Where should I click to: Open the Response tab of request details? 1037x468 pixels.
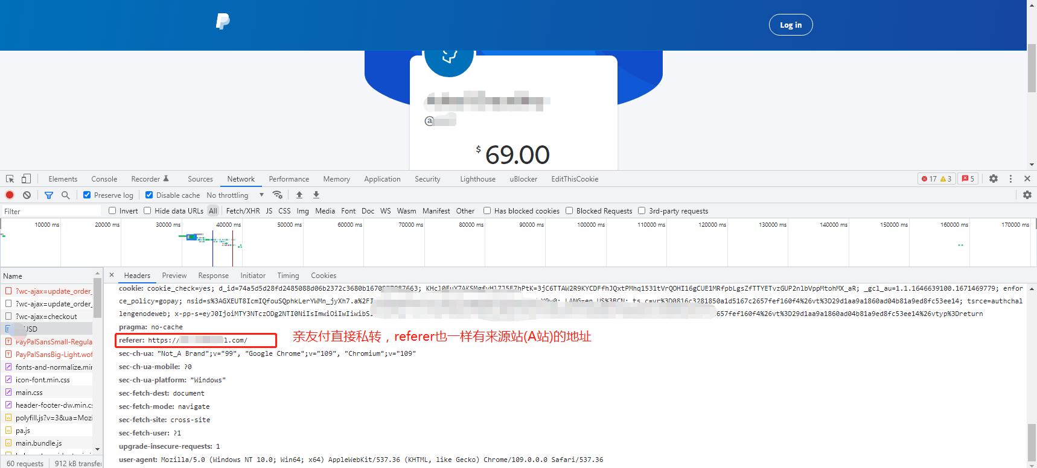coord(214,276)
